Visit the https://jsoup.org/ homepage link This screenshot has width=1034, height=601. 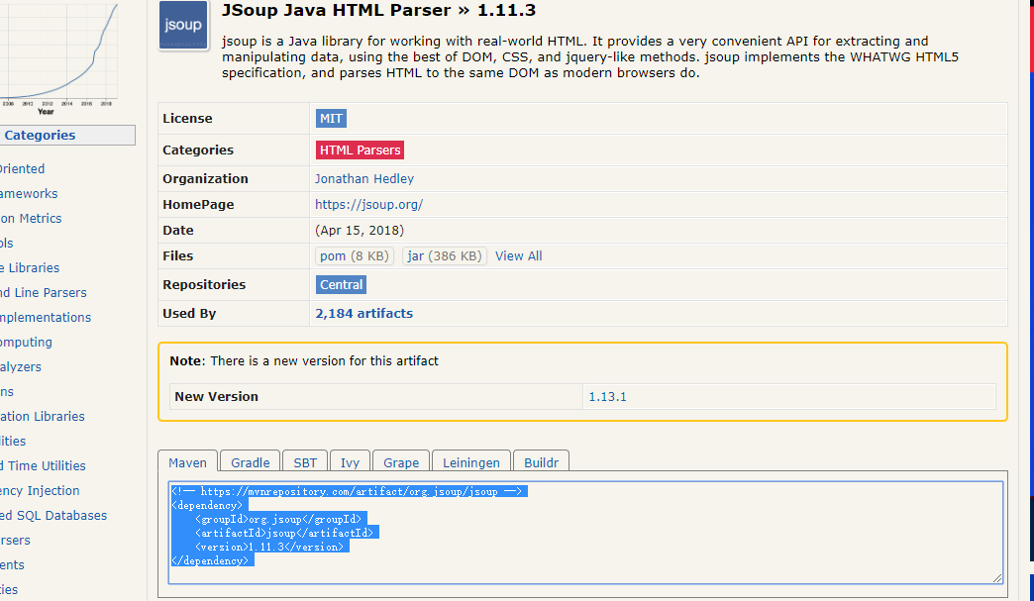click(x=368, y=204)
